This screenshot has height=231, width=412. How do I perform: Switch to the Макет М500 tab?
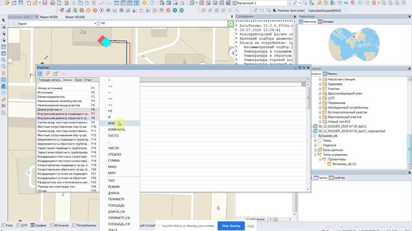click(49, 17)
